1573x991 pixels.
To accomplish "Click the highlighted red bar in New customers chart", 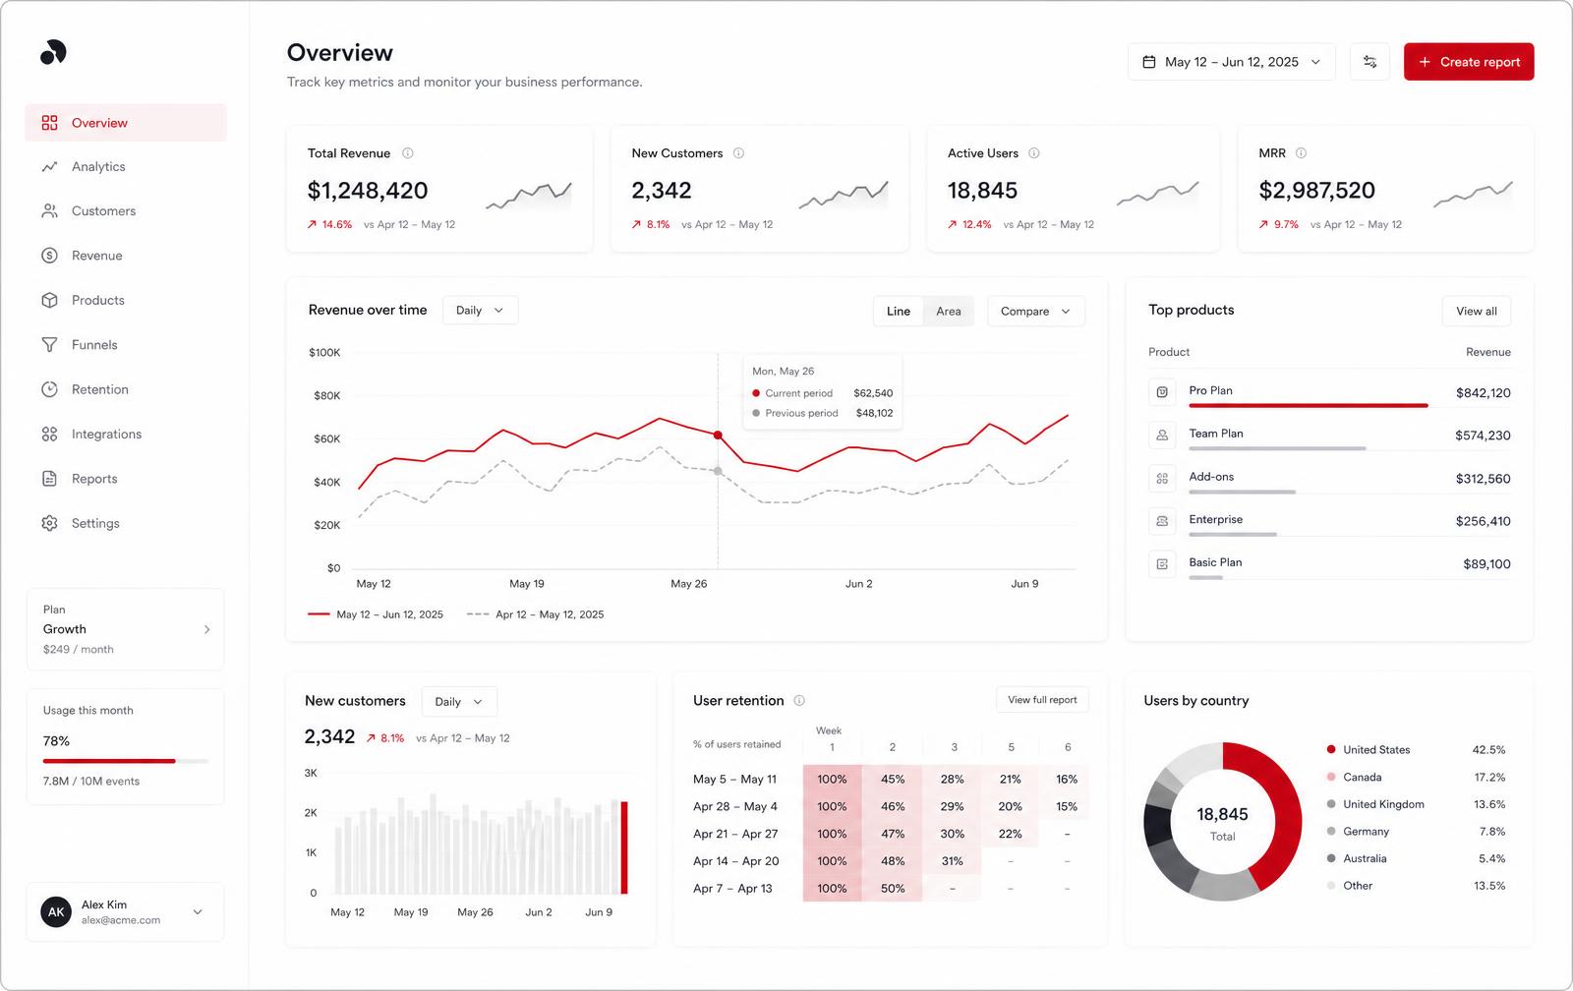I will 624,847.
